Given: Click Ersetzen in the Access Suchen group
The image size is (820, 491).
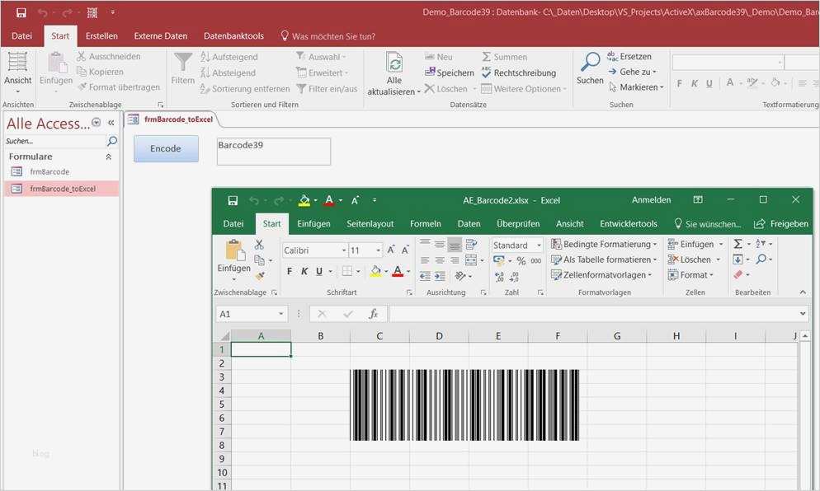Looking at the screenshot, I should click(629, 56).
